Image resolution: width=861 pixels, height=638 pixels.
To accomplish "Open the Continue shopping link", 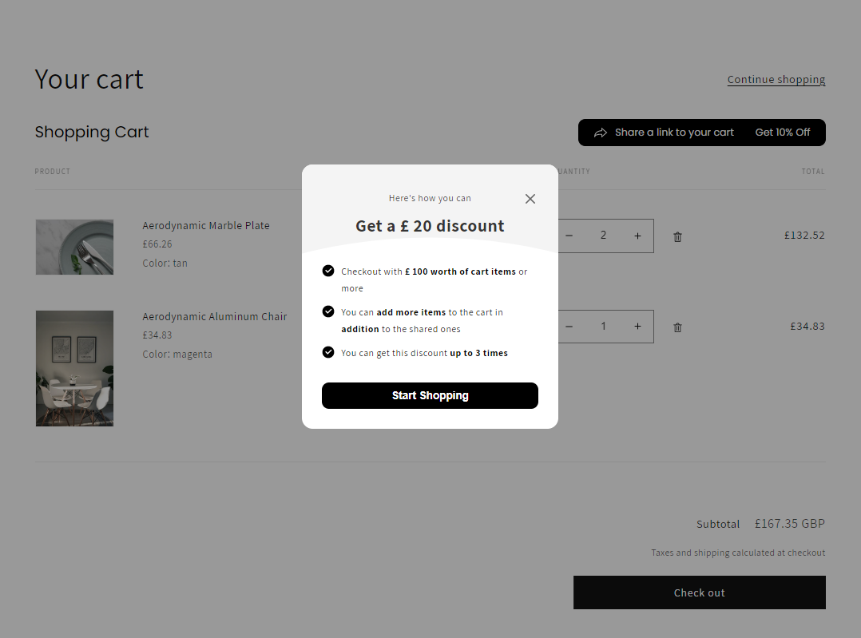I will click(776, 79).
